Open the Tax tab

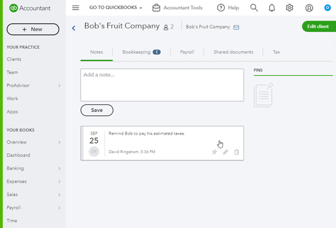click(276, 52)
